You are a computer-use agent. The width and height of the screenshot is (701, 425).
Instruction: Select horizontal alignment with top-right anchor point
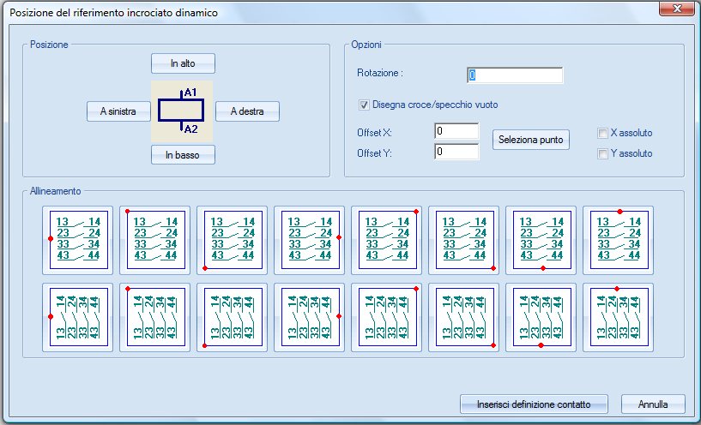387,240
